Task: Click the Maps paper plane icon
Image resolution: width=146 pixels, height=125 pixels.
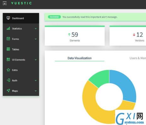Action: click(x=8, y=91)
